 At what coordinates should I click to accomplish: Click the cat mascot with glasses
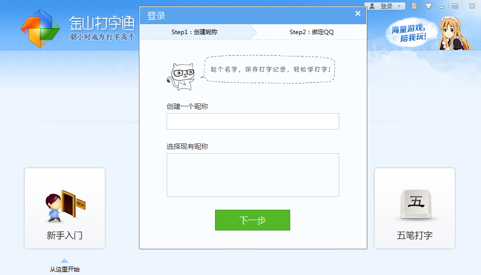[x=181, y=77]
